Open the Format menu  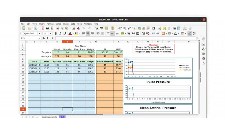(x=50, y=24)
